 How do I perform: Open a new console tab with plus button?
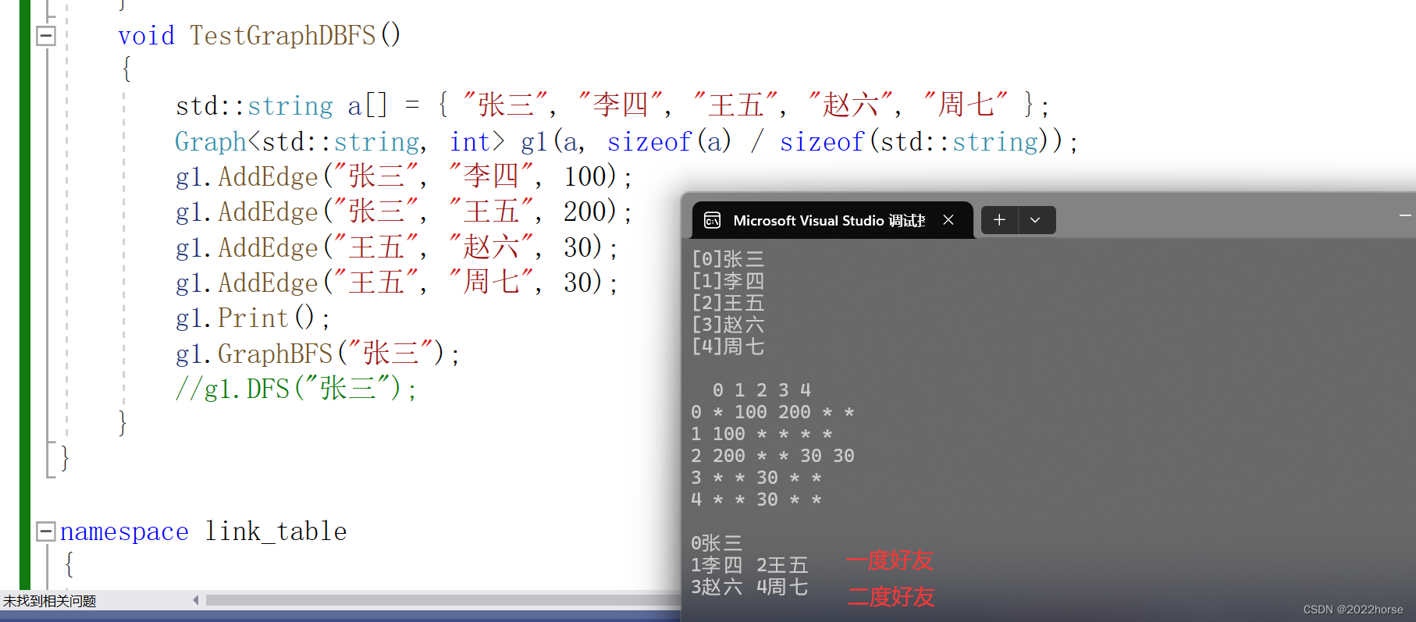(999, 220)
